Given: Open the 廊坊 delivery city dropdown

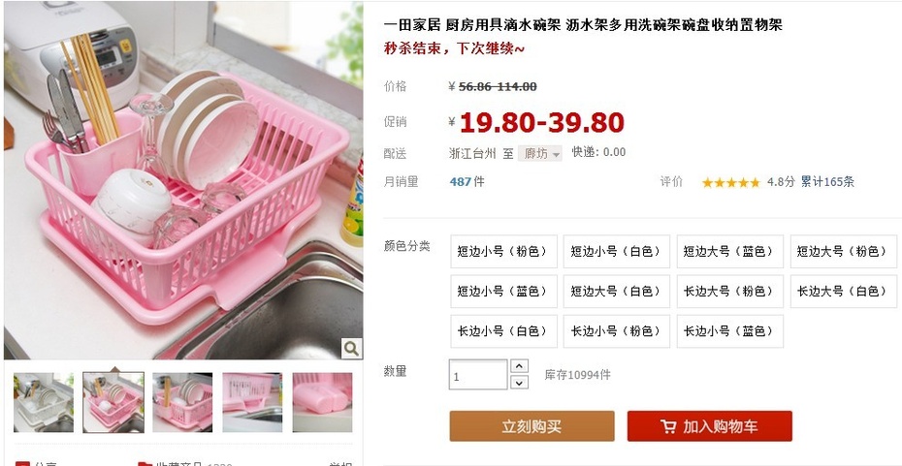Looking at the screenshot, I should click(539, 153).
